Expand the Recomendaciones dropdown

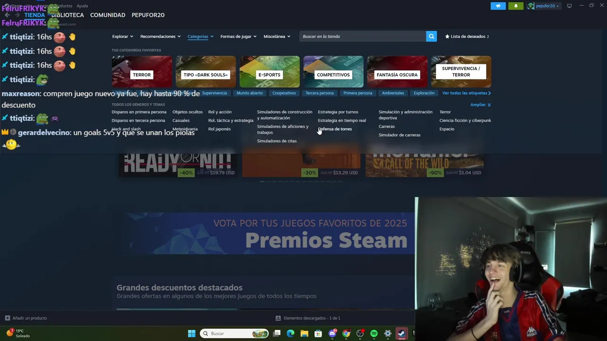[x=160, y=36]
